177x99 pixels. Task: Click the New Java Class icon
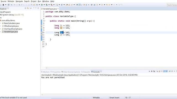click(x=62, y=5)
